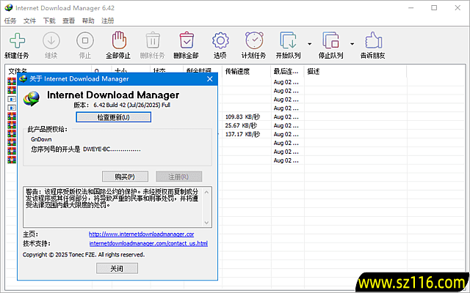Click the 最后连... column header
The height and width of the screenshot is (293, 470).
pyautogui.click(x=287, y=72)
